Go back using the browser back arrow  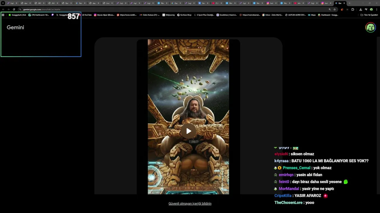(3, 9)
